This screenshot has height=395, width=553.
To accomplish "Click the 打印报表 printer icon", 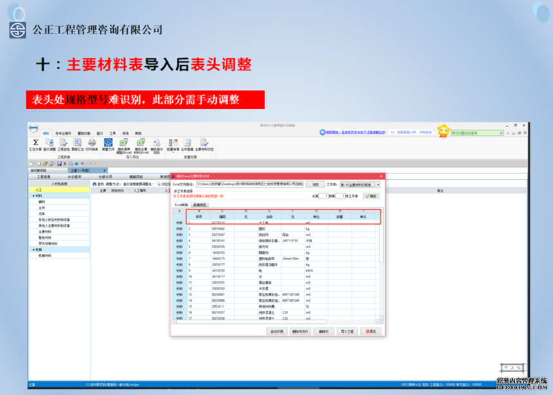I will tap(92, 143).
